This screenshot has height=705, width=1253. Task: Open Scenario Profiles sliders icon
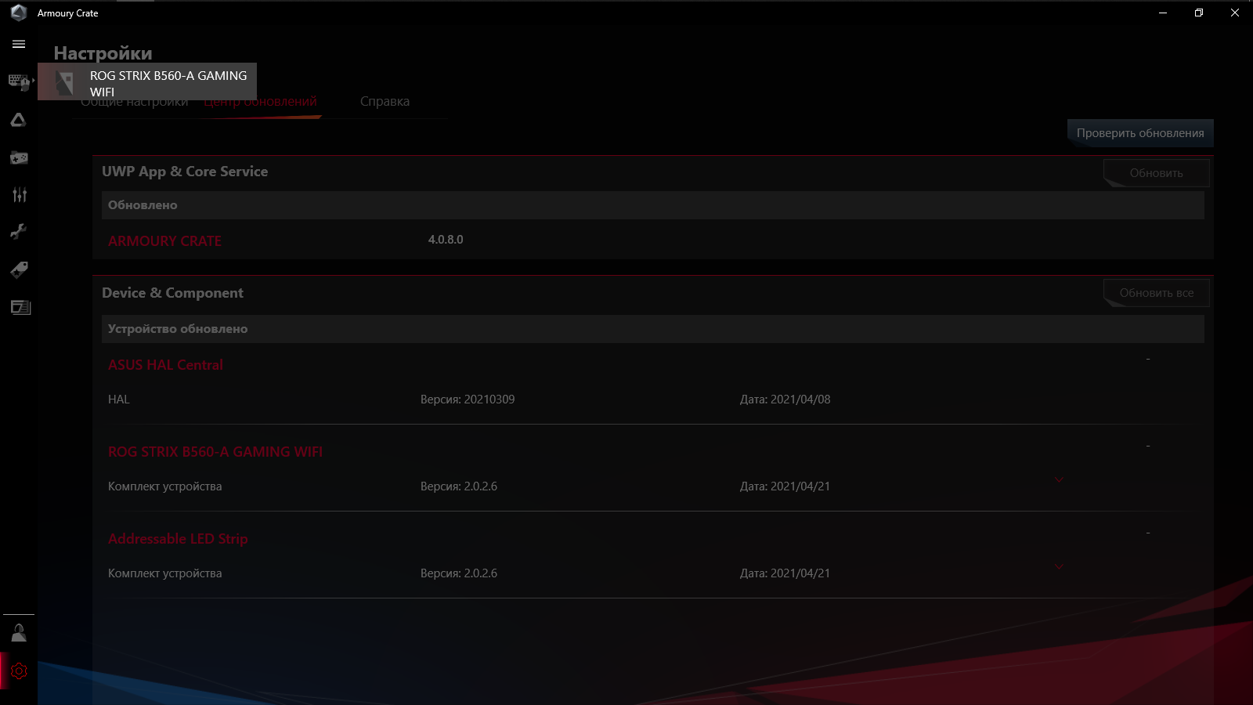click(x=19, y=195)
